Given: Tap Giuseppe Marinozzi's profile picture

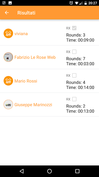Looking at the screenshot, I should [x=8, y=104].
